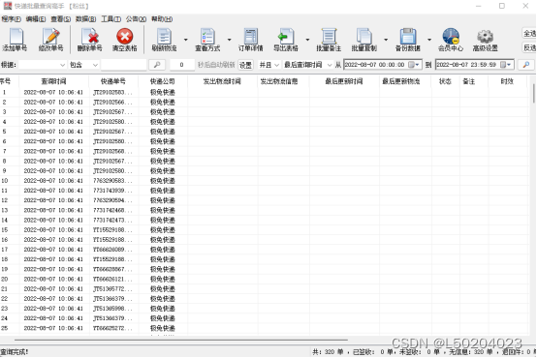Click the row number 25 cell
Viewport: 537px width, 358px height.
click(5, 328)
